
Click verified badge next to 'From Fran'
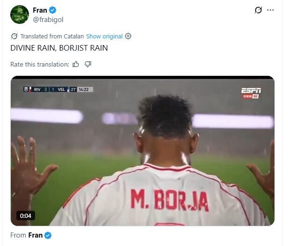[x=48, y=235]
